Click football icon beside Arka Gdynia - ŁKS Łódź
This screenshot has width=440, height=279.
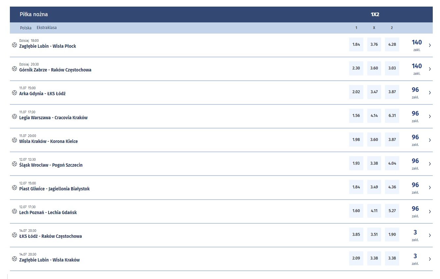coord(14,93)
